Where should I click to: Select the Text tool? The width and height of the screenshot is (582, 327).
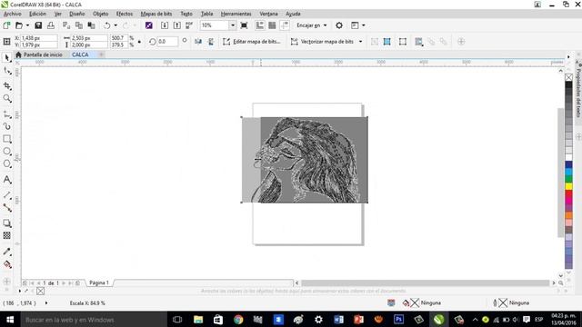pyautogui.click(x=7, y=180)
